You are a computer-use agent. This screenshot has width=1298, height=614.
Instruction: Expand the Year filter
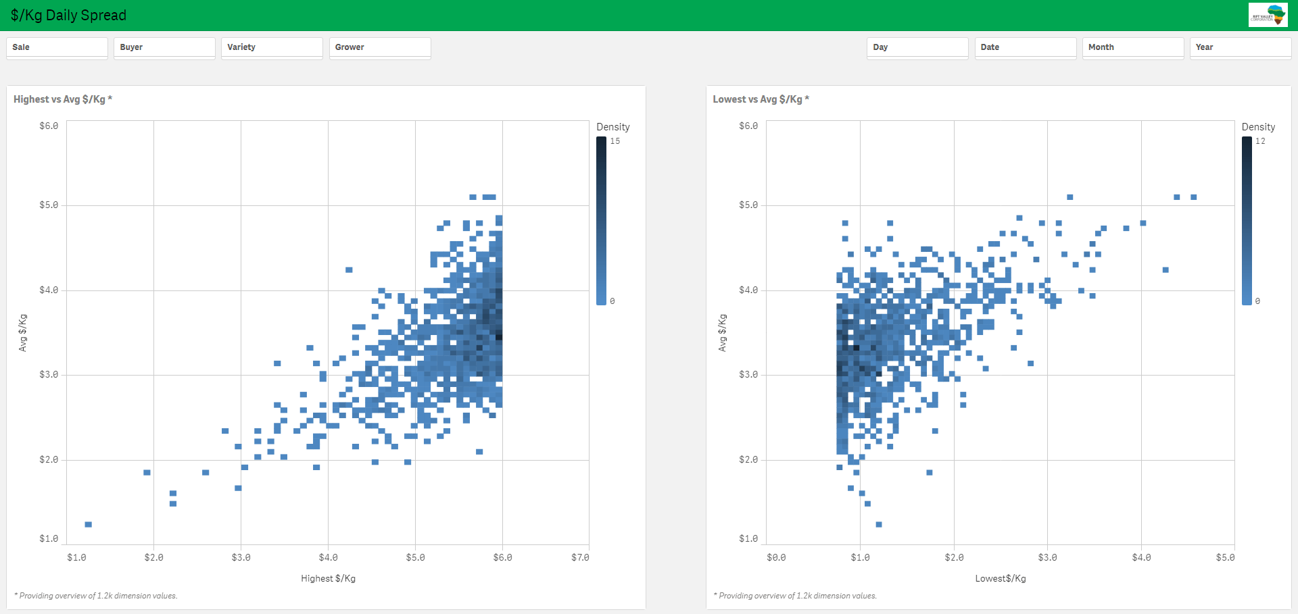(x=1240, y=47)
